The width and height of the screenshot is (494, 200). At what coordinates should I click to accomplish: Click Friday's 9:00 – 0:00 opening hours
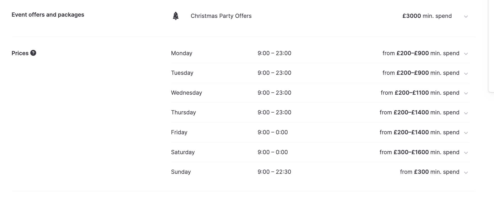272,132
